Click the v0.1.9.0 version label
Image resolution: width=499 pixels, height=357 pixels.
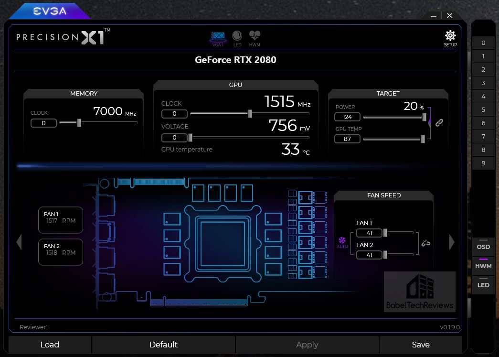pyautogui.click(x=450, y=327)
